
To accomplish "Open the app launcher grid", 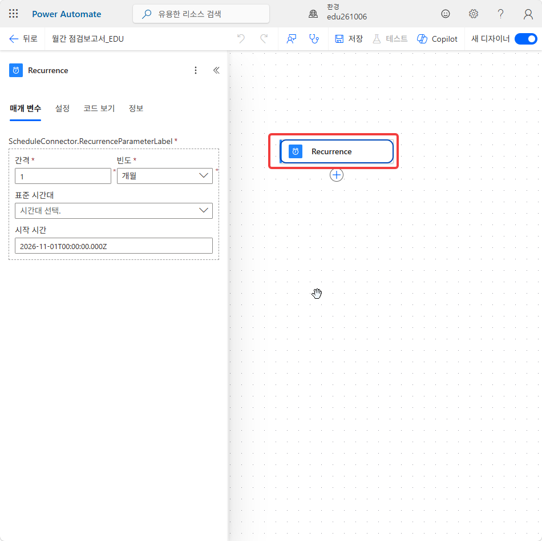I will tap(14, 14).
